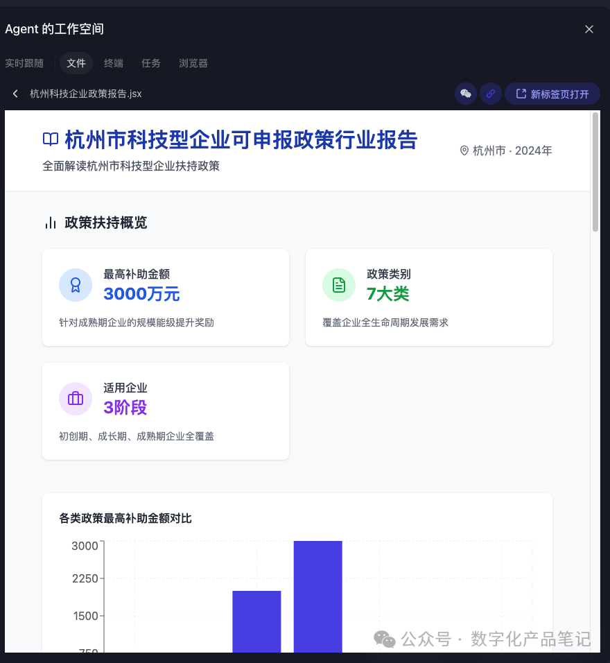Click the subtitle 全面解读杭州市科技型企业扶持政策

click(x=131, y=166)
